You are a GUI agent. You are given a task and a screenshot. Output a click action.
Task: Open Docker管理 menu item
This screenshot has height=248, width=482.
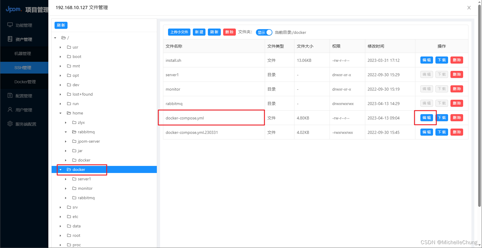24,82
